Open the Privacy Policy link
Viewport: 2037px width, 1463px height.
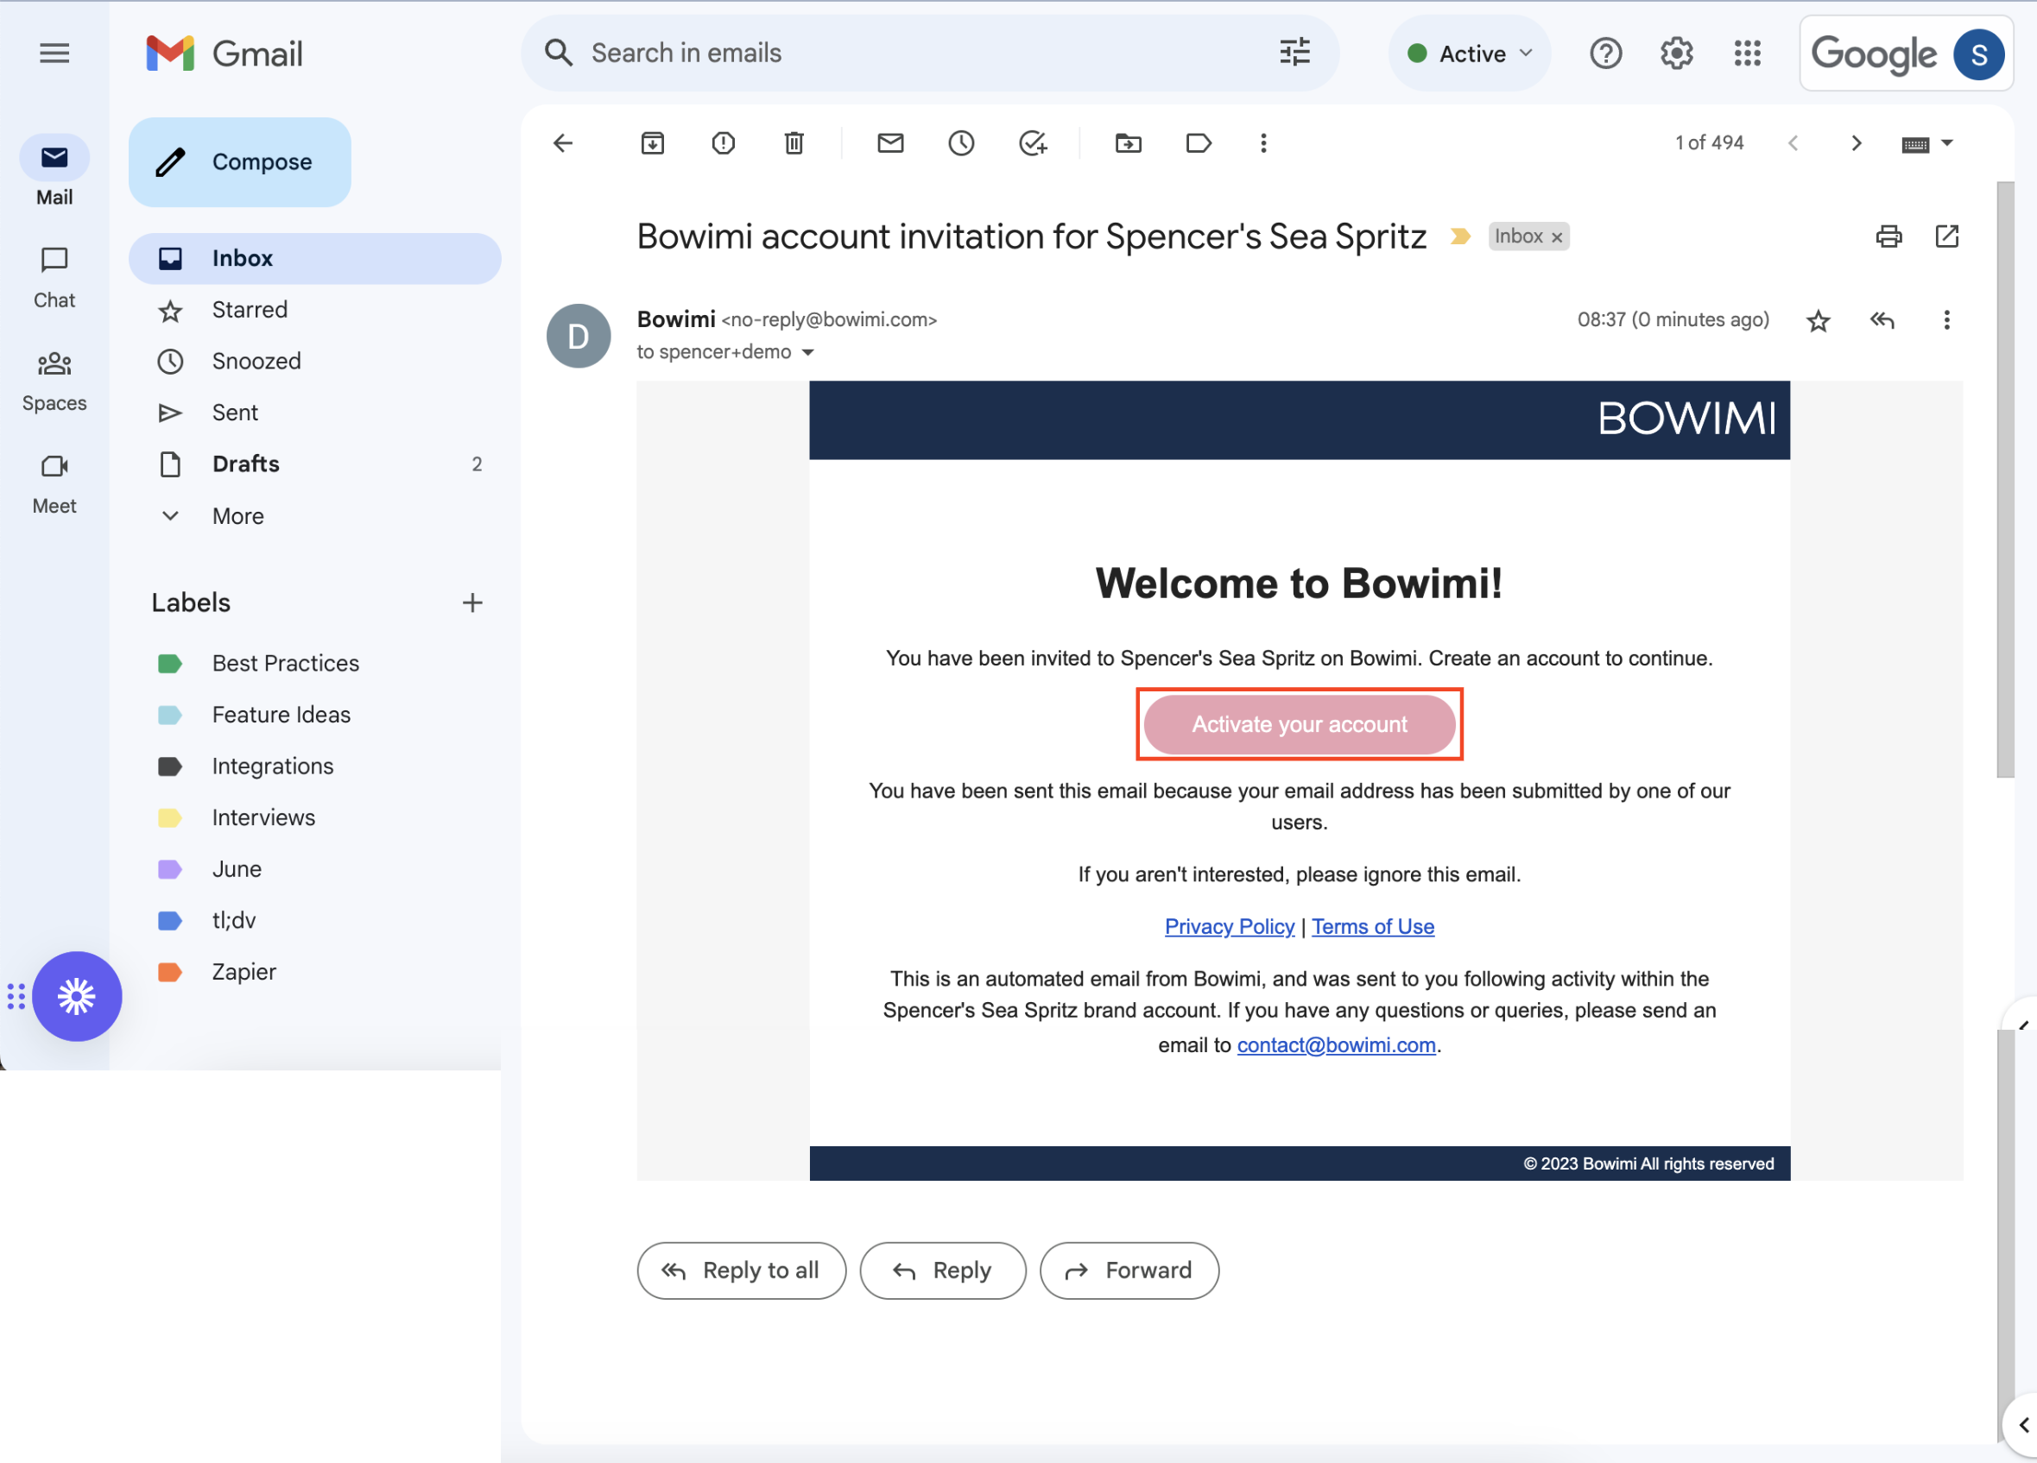click(x=1229, y=926)
